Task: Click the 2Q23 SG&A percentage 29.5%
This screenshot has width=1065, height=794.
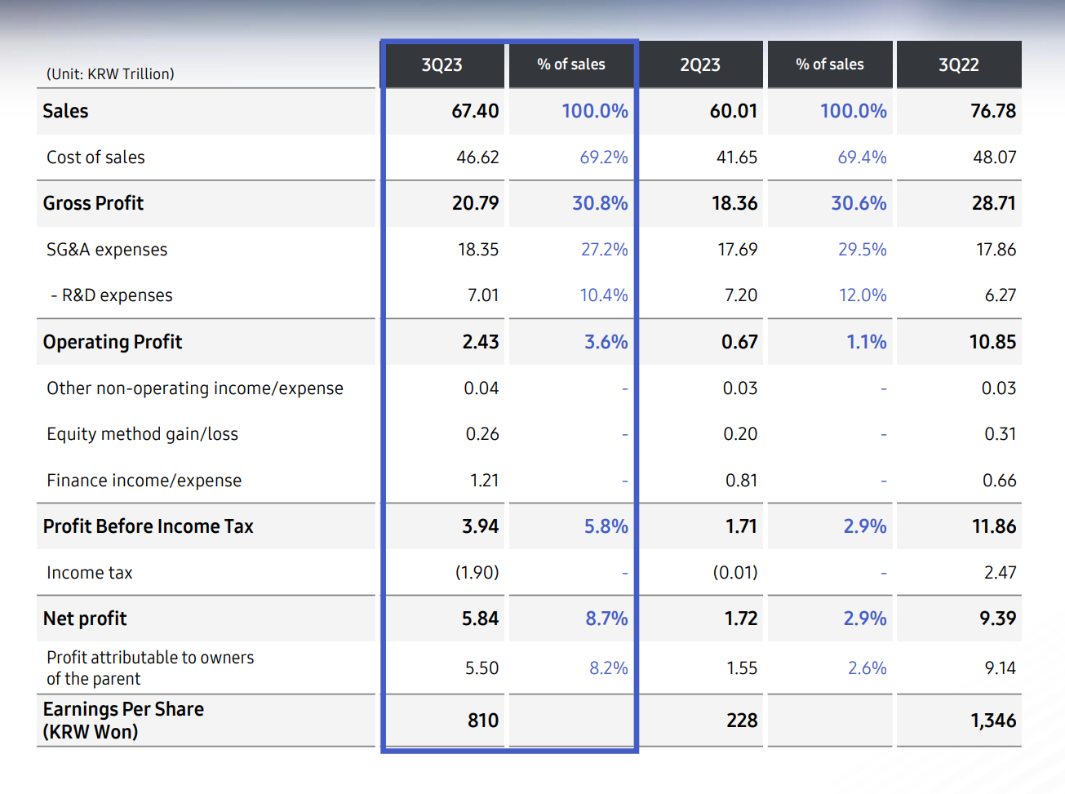Action: 862,250
